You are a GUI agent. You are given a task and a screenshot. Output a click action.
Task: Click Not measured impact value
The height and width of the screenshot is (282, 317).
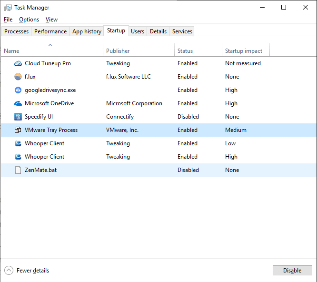coord(243,63)
